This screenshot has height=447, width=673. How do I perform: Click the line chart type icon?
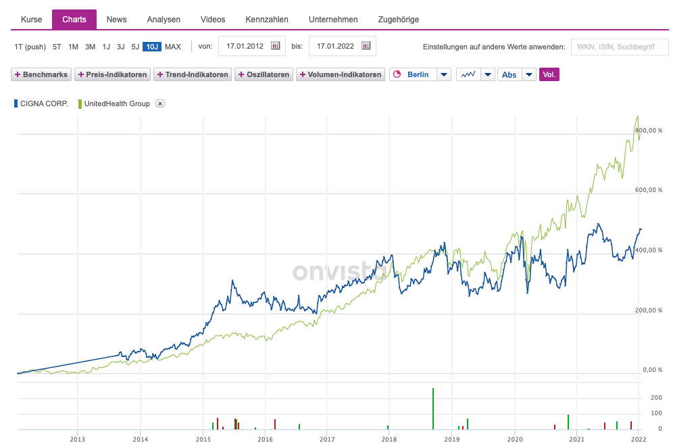[x=467, y=74]
